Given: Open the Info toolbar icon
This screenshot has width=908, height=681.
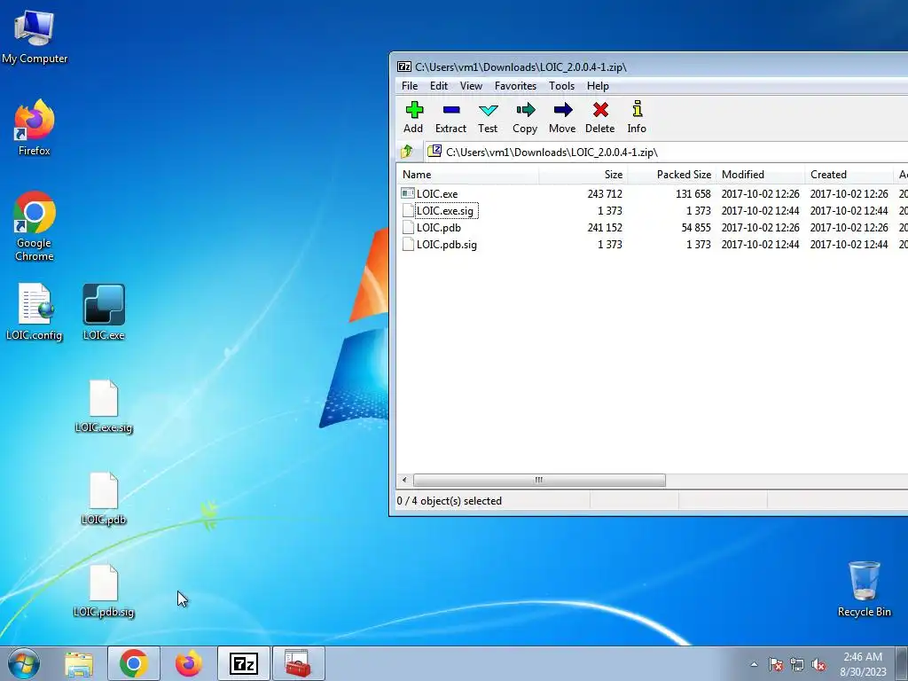Looking at the screenshot, I should pyautogui.click(x=637, y=117).
